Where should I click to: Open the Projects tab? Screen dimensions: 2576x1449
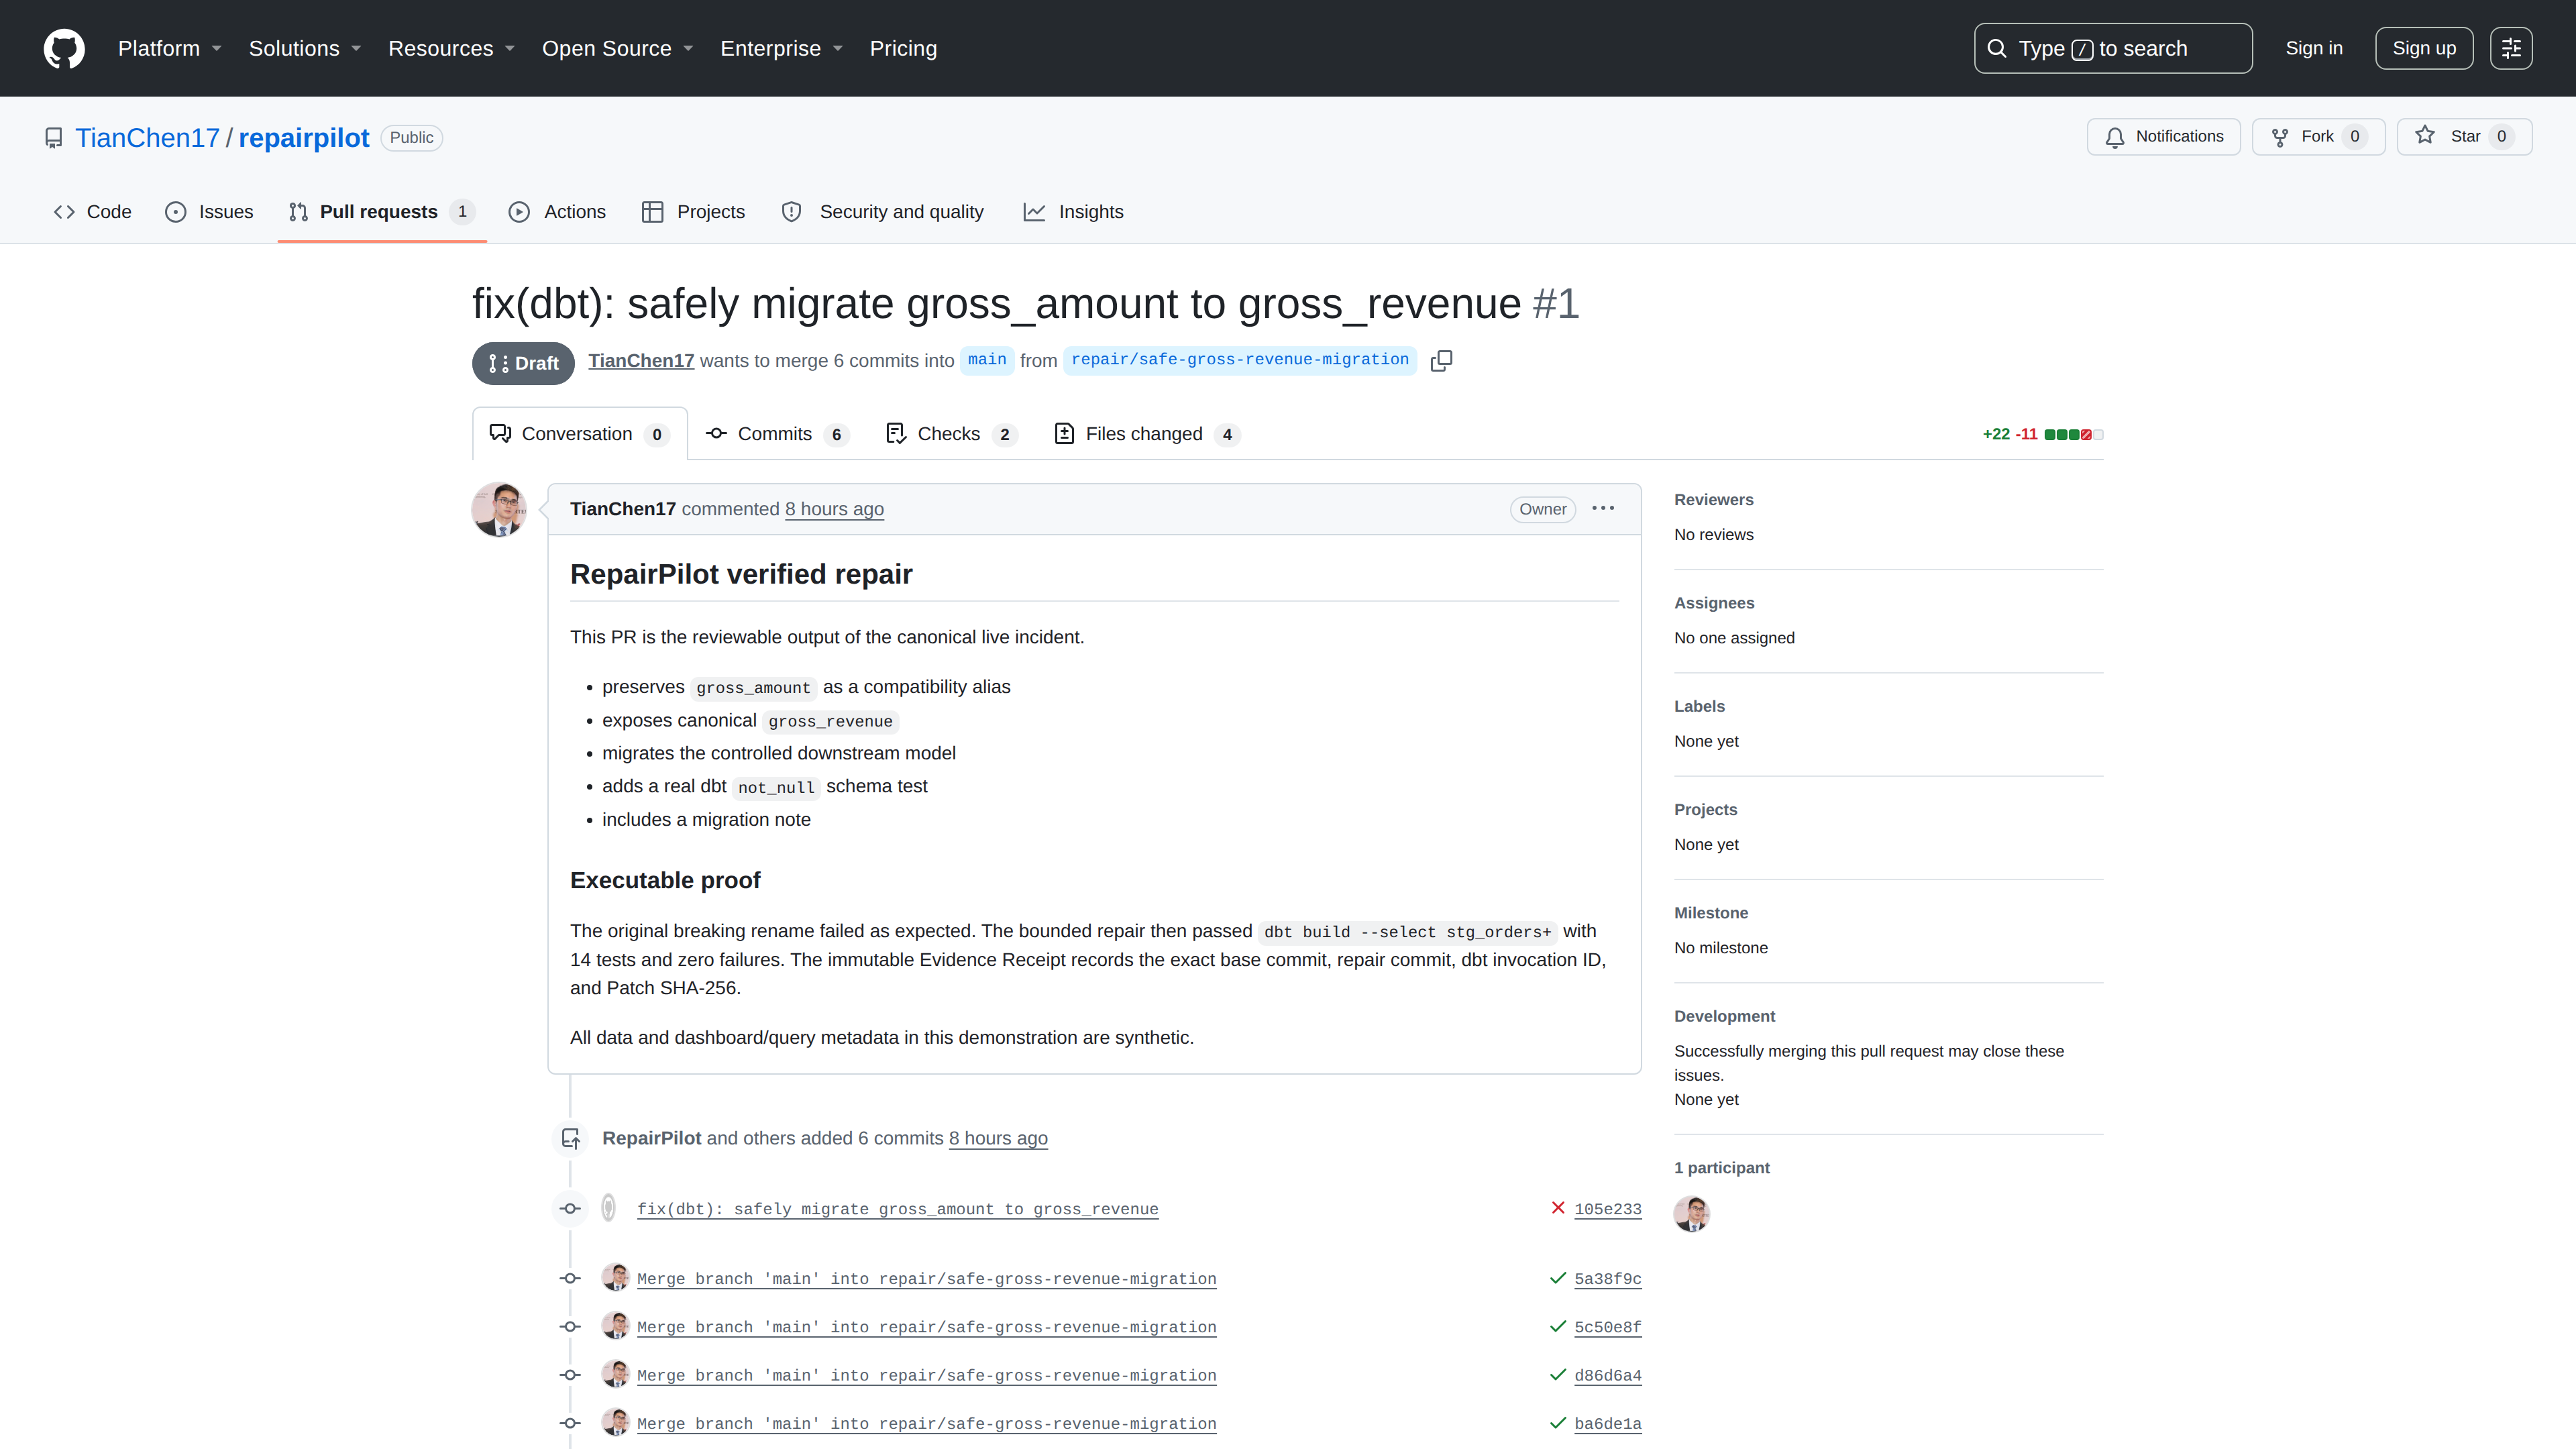point(693,211)
